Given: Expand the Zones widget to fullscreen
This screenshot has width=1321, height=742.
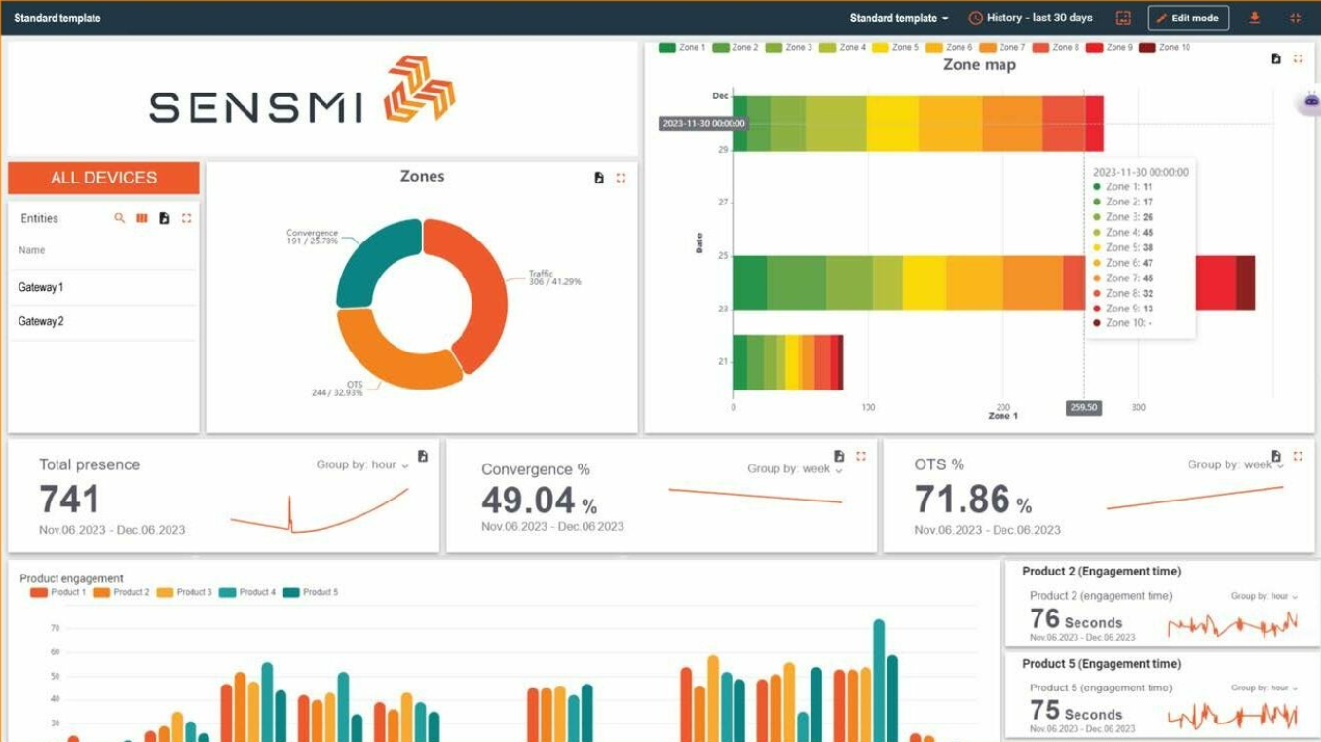Looking at the screenshot, I should tap(621, 178).
